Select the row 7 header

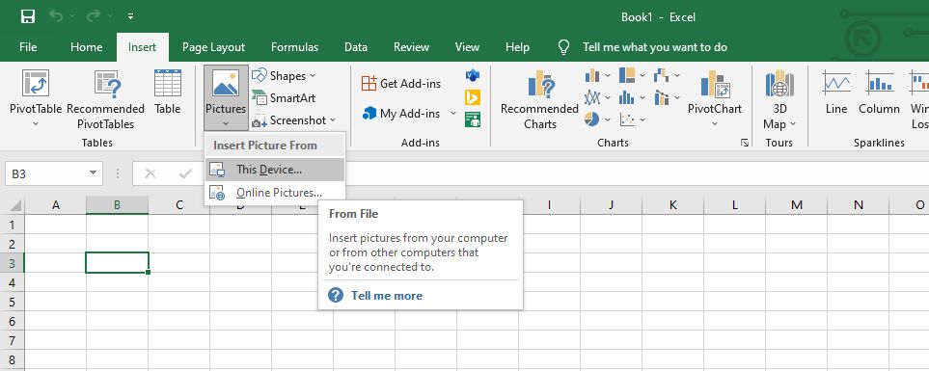click(13, 340)
